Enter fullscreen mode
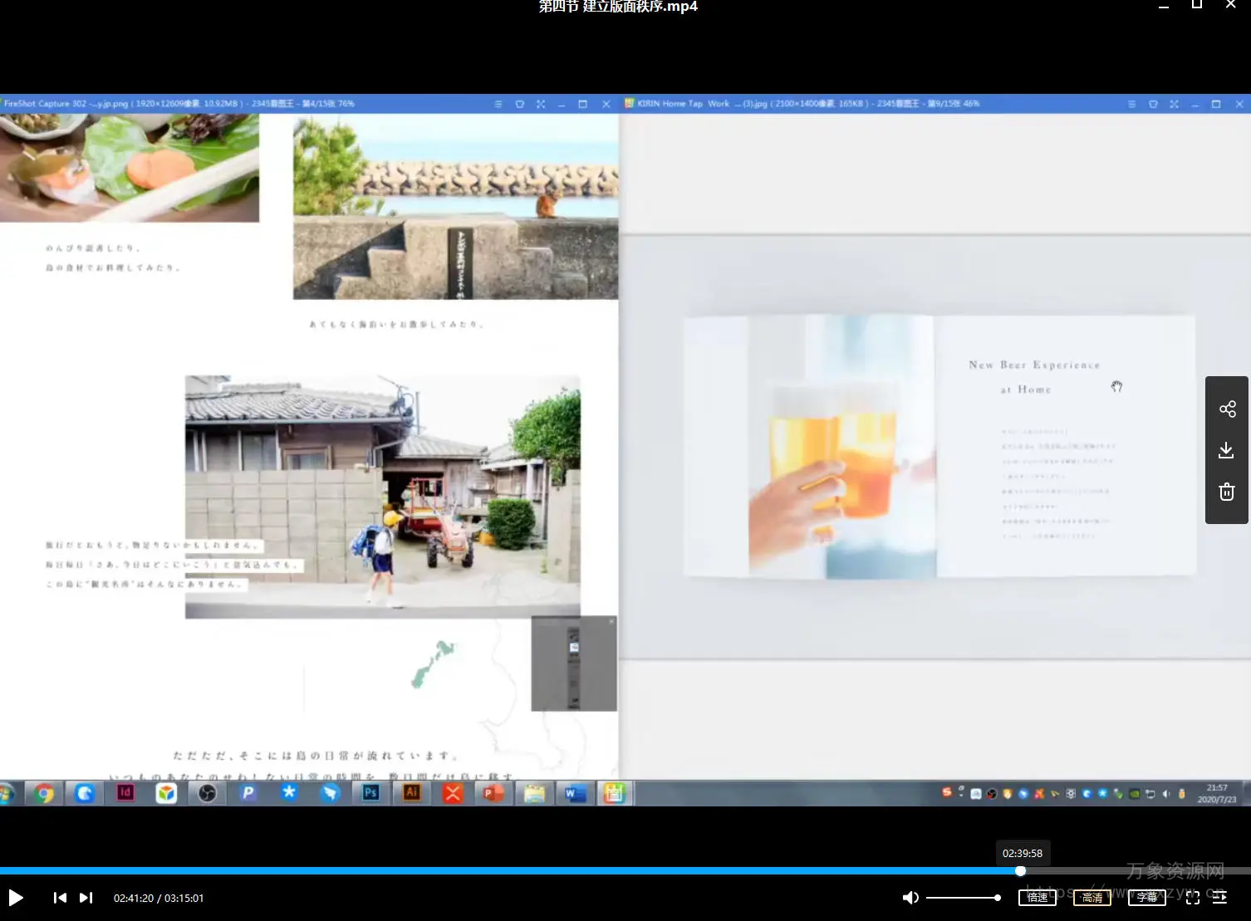 (x=1193, y=898)
